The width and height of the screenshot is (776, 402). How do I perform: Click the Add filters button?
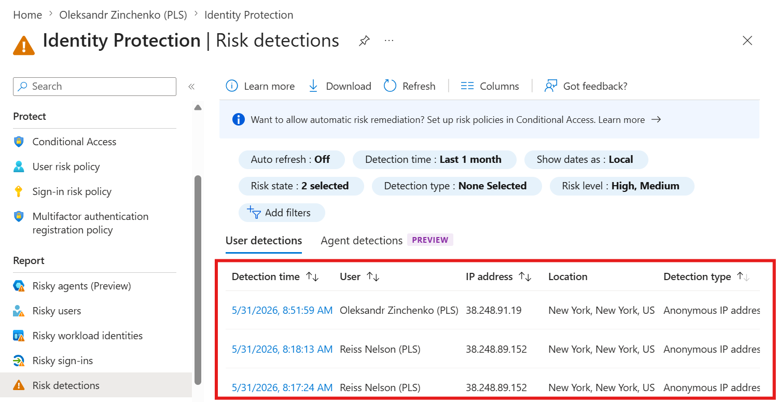[282, 213]
